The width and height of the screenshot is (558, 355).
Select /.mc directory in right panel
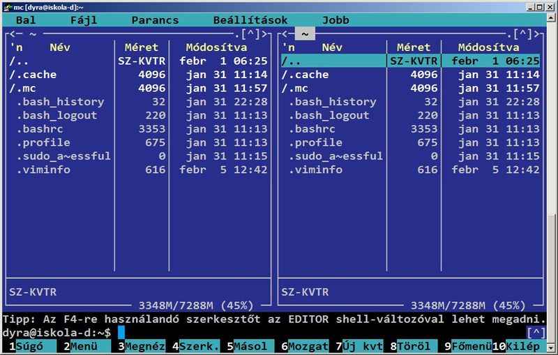(x=411, y=88)
